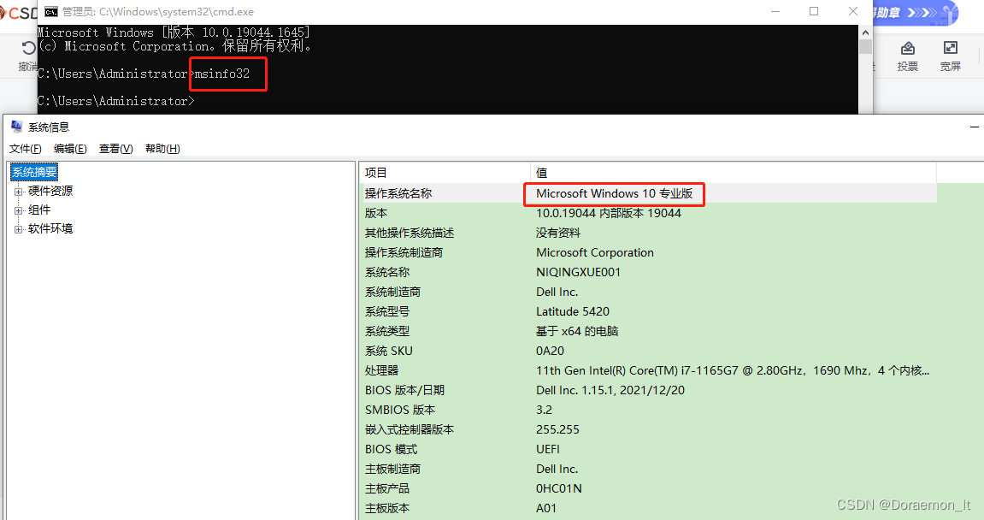Viewport: 984px width, 520px height.
Task: Expand the 软件环境 tree node
Action: [x=18, y=229]
